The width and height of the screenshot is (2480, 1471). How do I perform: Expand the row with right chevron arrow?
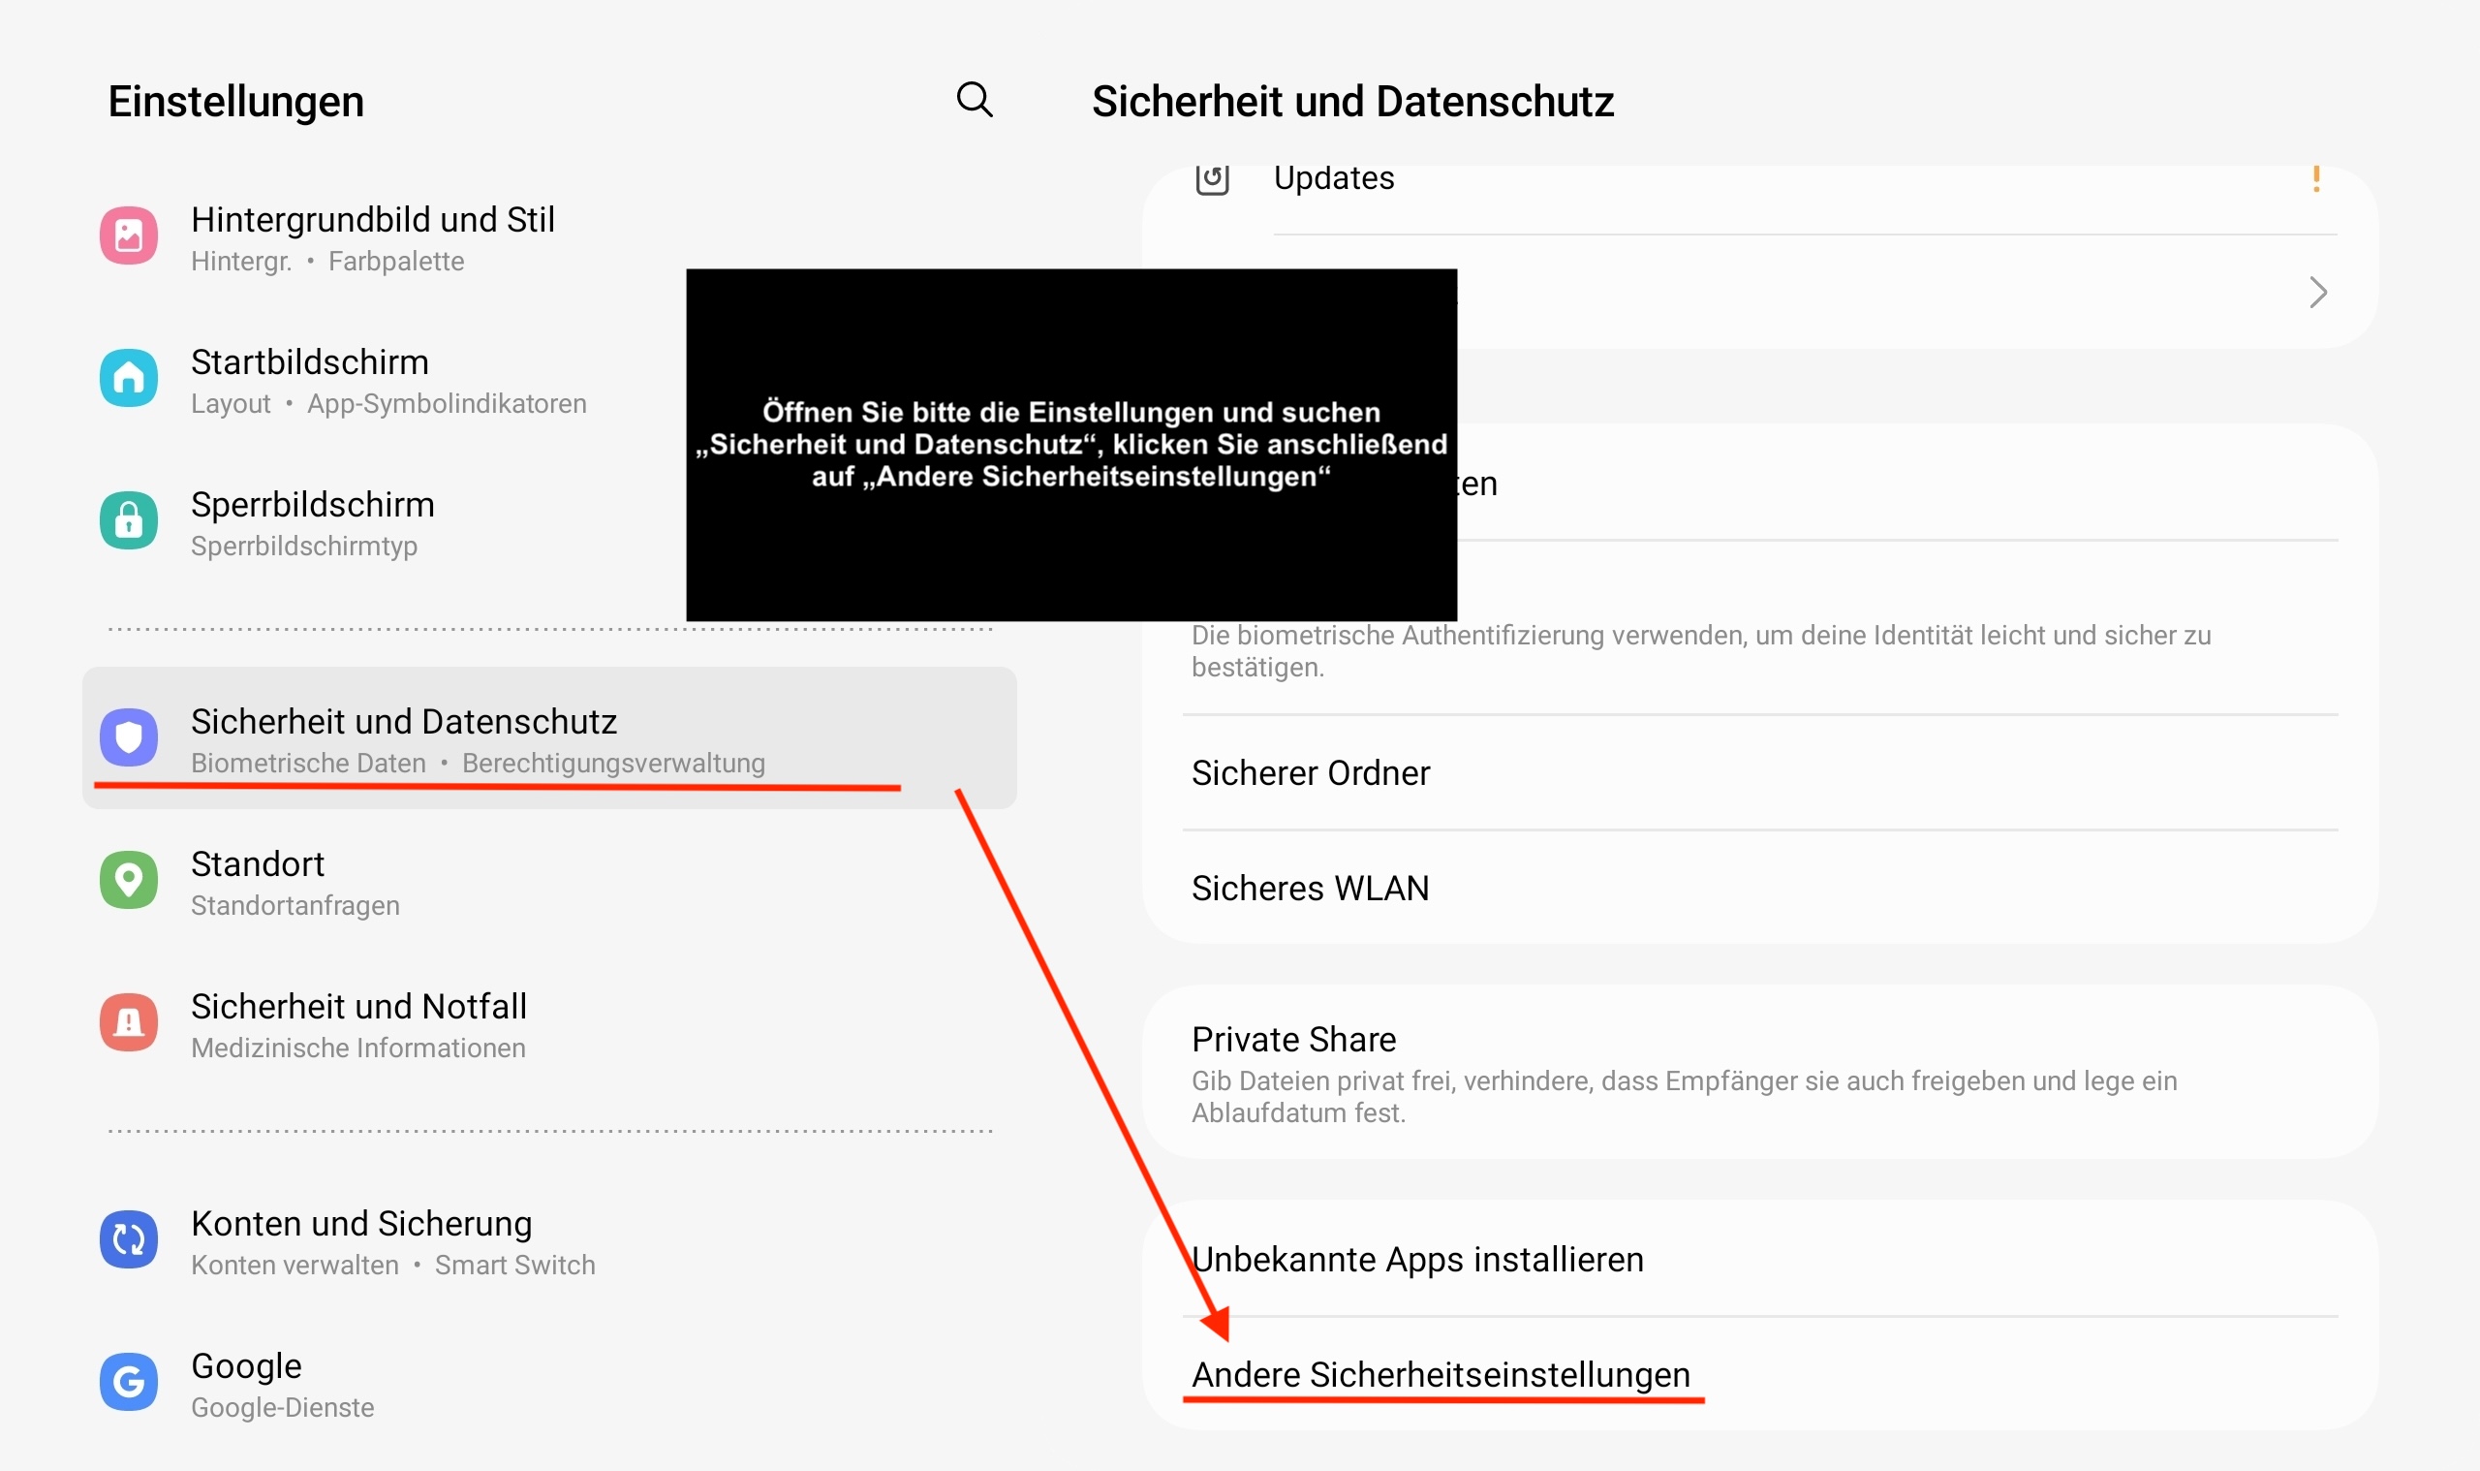(x=2317, y=293)
